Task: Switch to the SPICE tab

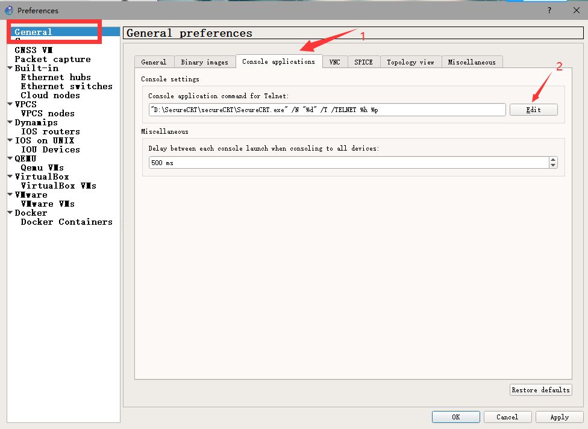Action: (x=364, y=62)
